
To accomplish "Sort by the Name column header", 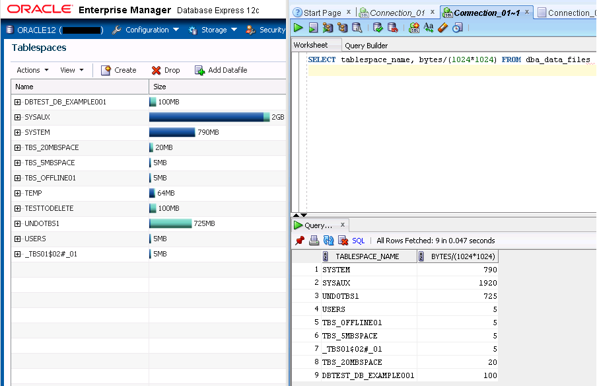I will 80,87.
